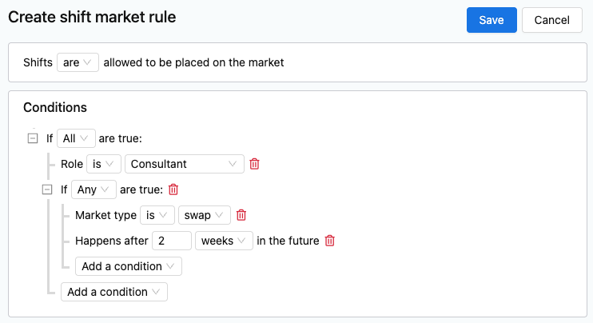Screen dimensions: 593x323
Task: Open the swap market type dropdown
Action: [205, 215]
